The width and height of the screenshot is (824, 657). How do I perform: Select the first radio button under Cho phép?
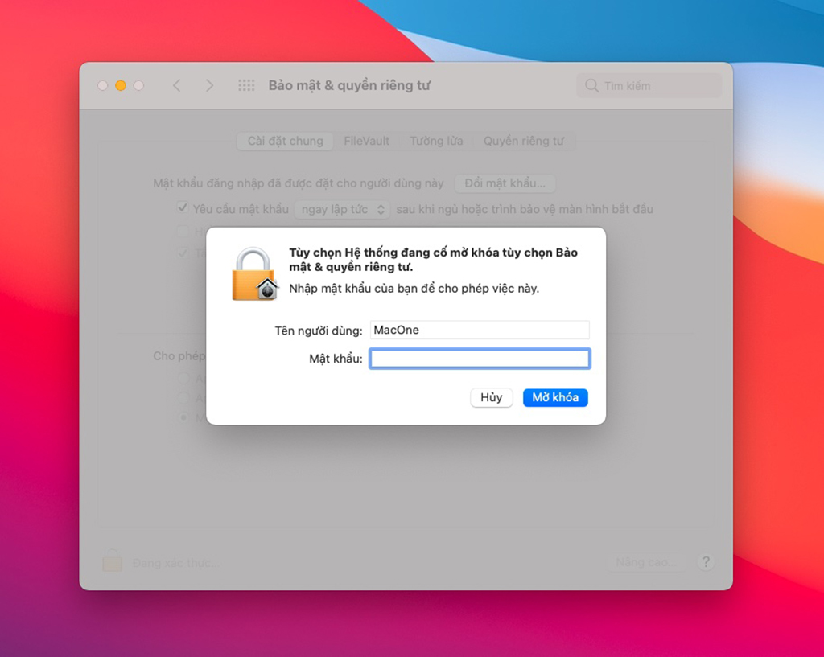(184, 378)
